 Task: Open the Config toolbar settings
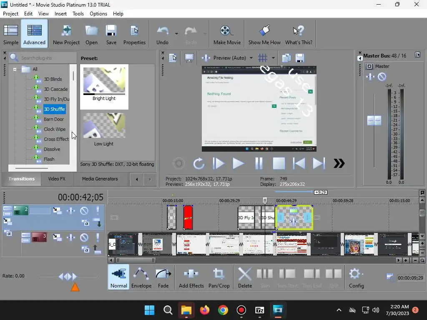point(356,278)
